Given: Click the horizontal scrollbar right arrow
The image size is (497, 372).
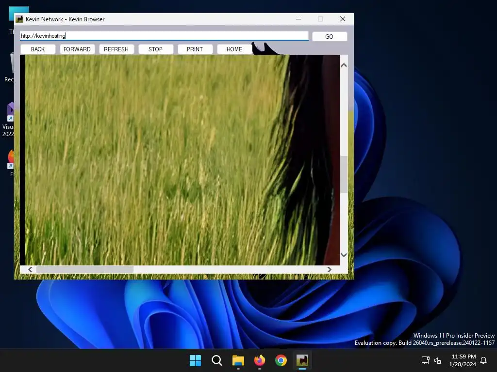Looking at the screenshot, I should click(x=329, y=269).
